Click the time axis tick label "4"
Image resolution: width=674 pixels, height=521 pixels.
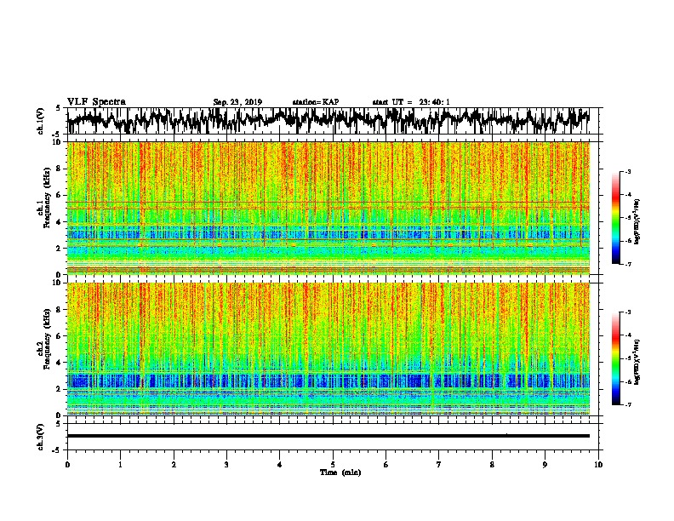coord(280,465)
